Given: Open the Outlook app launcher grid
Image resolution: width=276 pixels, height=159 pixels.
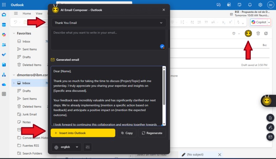Looking at the screenshot, I should pyautogui.click(x=4, y=5).
